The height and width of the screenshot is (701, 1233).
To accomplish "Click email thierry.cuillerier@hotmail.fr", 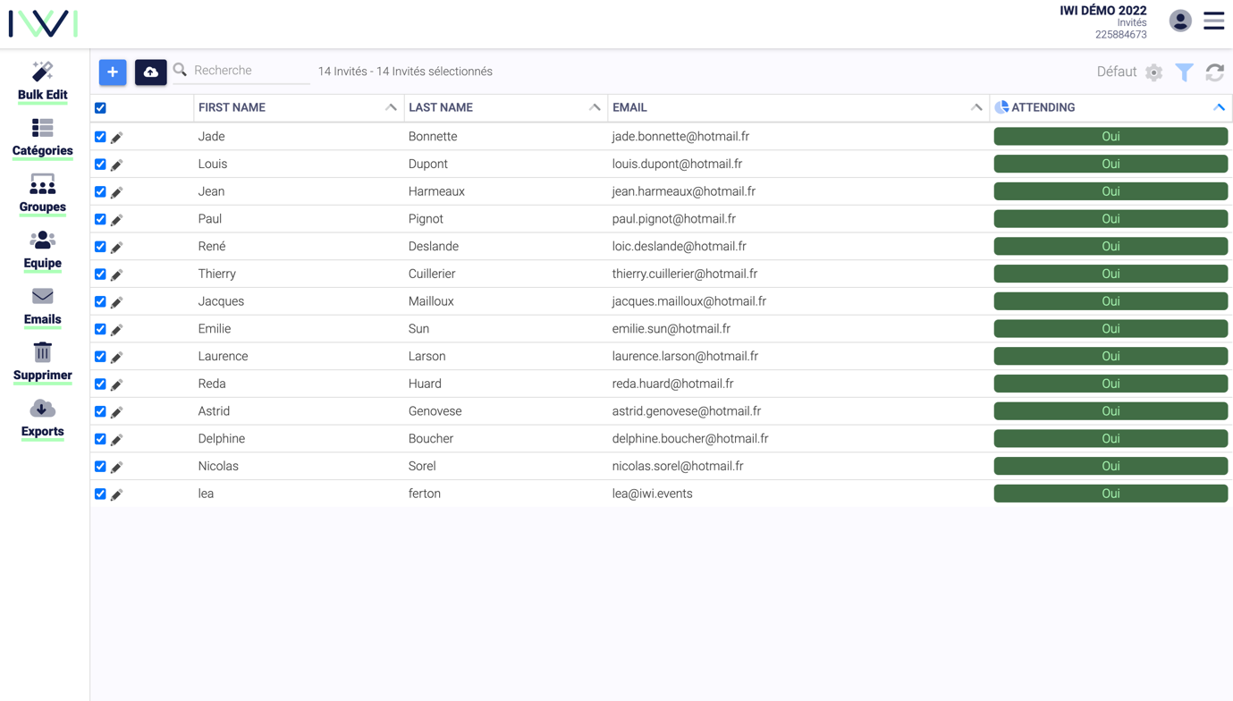I will (x=685, y=274).
